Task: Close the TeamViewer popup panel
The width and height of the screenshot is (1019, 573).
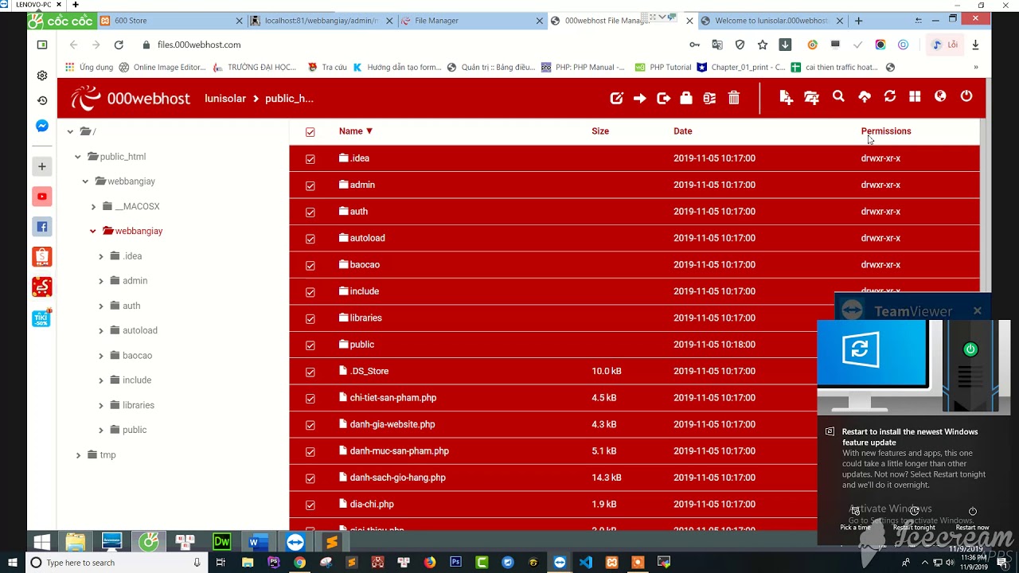Action: click(978, 311)
